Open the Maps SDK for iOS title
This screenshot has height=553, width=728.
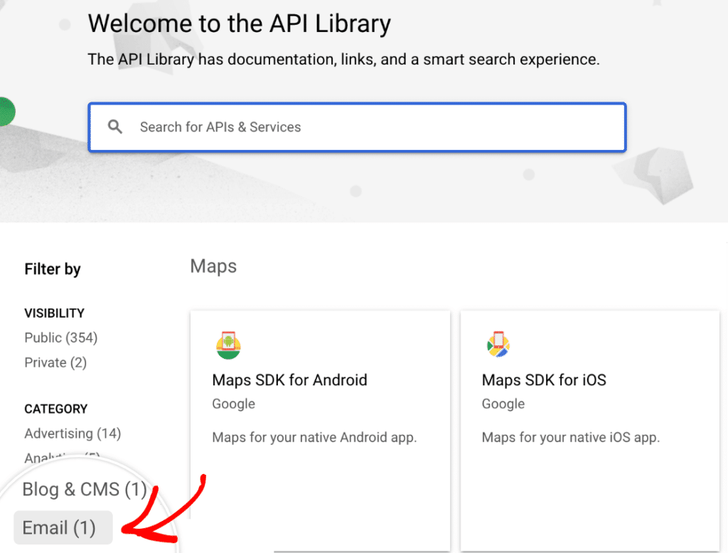544,380
